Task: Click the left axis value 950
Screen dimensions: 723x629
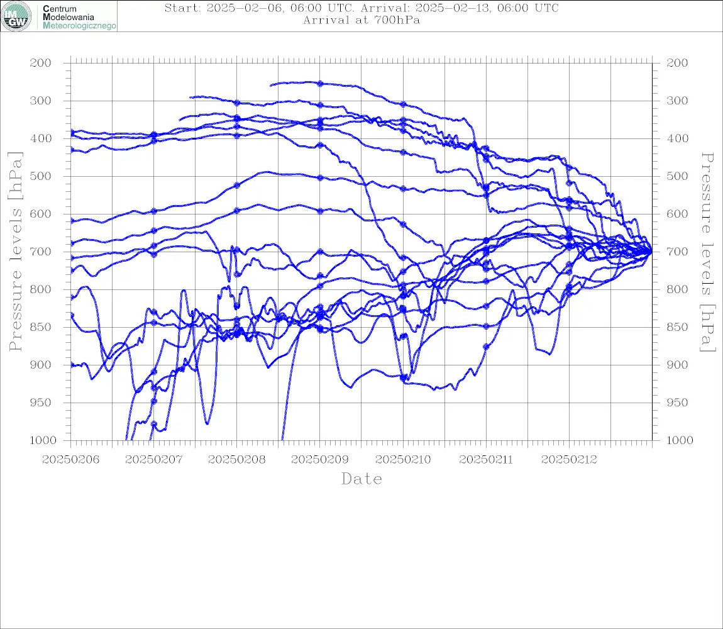Action: (x=41, y=403)
